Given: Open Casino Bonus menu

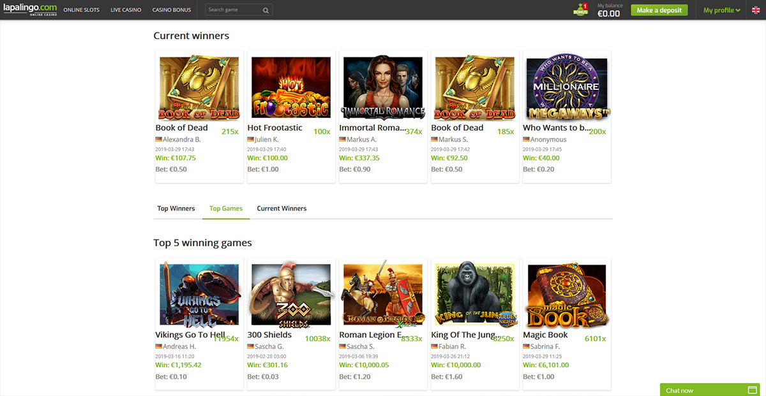Looking at the screenshot, I should point(172,10).
